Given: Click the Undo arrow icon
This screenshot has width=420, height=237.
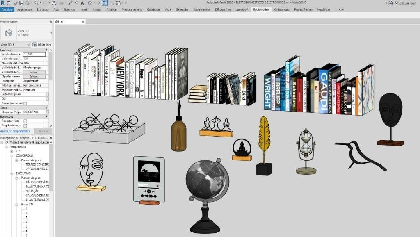Looking at the screenshot, I should point(35,3).
